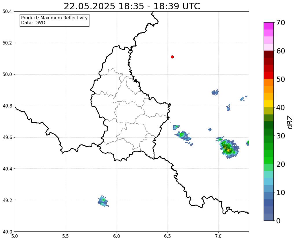Pick the yellow swatch just above 40 dBZ
Image resolution: width=296 pixels, height=241 pixels.
tap(269, 104)
